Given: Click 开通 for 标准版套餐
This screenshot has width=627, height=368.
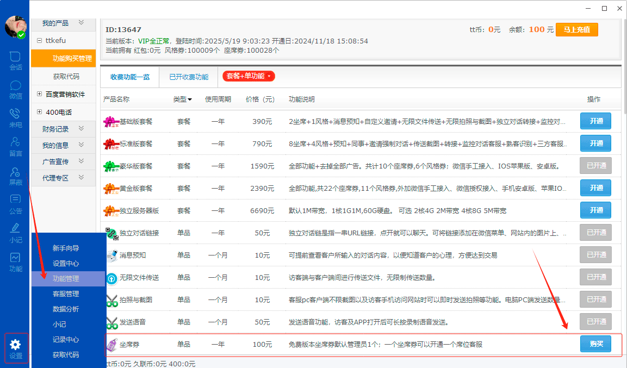Looking at the screenshot, I should click(595, 144).
